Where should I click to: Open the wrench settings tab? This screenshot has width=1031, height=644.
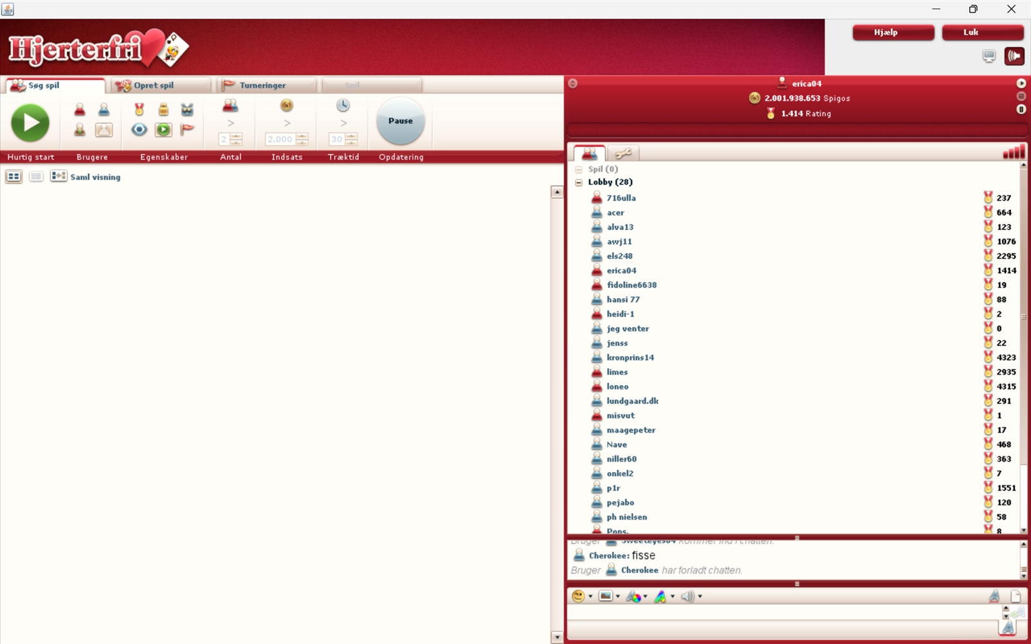[622, 153]
